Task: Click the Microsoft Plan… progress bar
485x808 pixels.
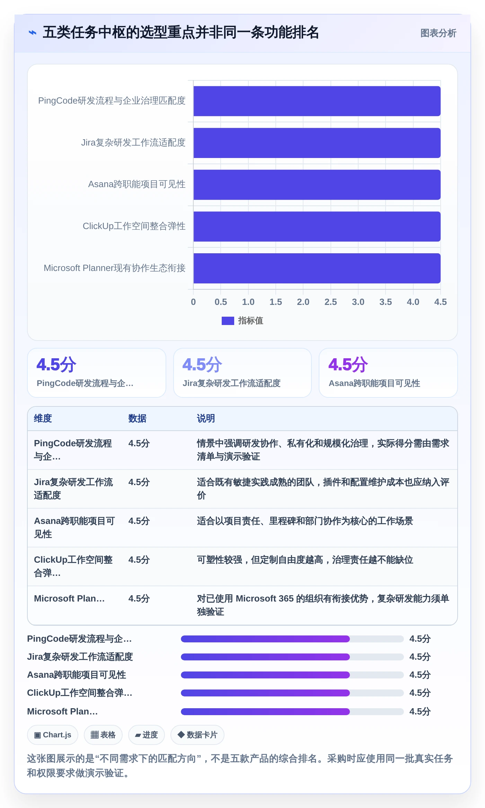Action: (x=292, y=712)
